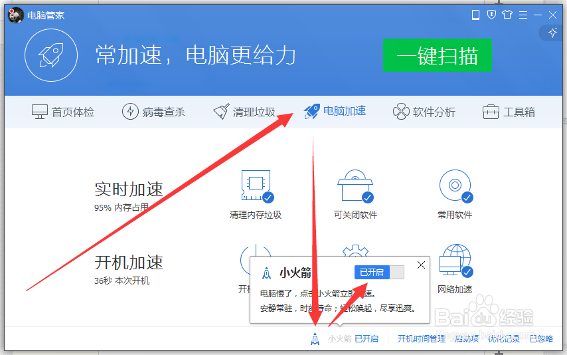Viewport: 567px width, 355px height.
Task: Click the 可关闭软件 box icon
Action: [355, 186]
